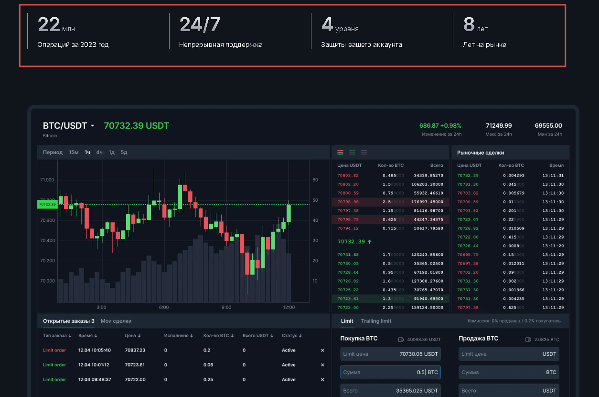Click wallet icon beside 40098.36 USDT balance
Screen dimensions: 599x397
point(401,340)
